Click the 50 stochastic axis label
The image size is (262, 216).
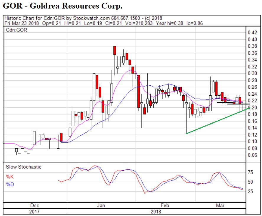pos(250,182)
